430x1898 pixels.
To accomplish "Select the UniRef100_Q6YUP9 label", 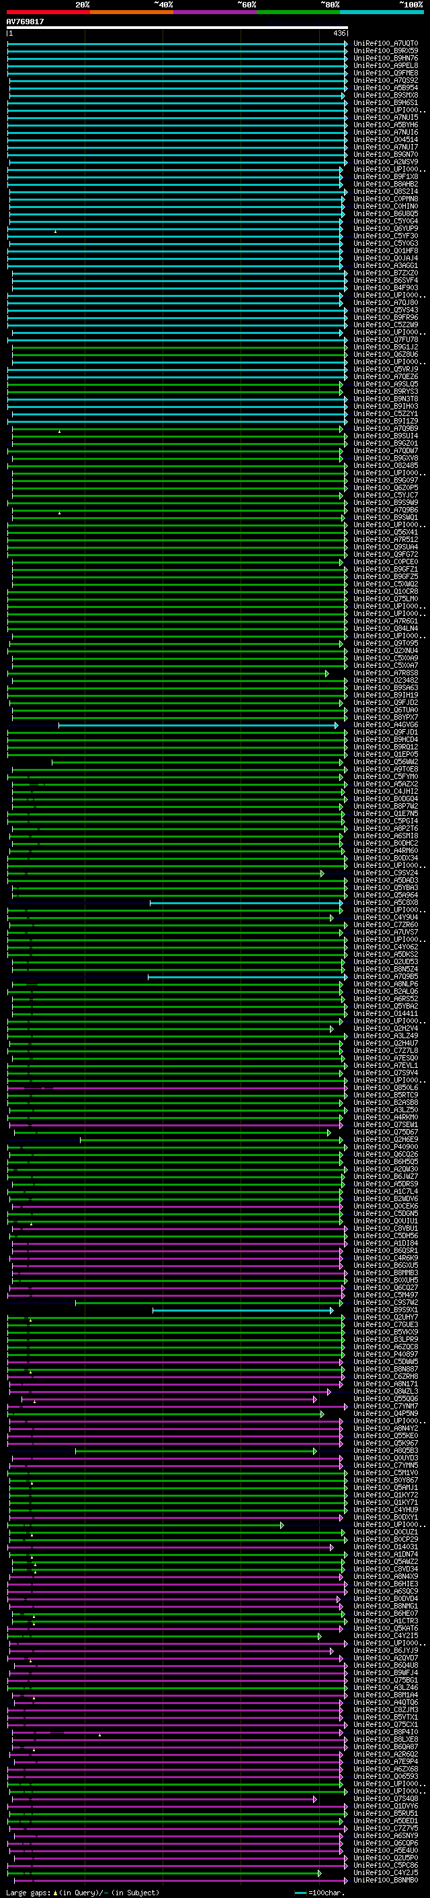I will tap(386, 228).
